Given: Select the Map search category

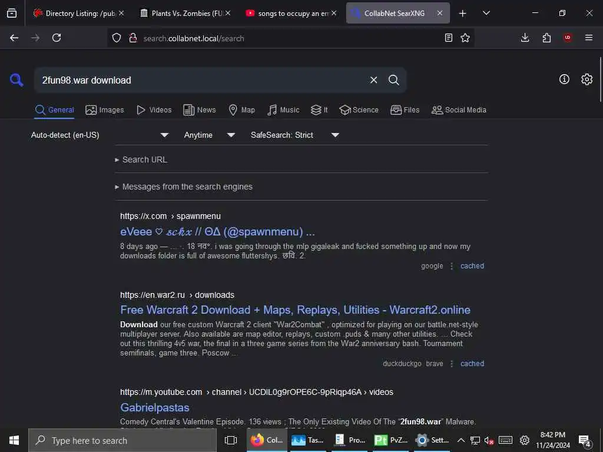Looking at the screenshot, I should [x=242, y=110].
